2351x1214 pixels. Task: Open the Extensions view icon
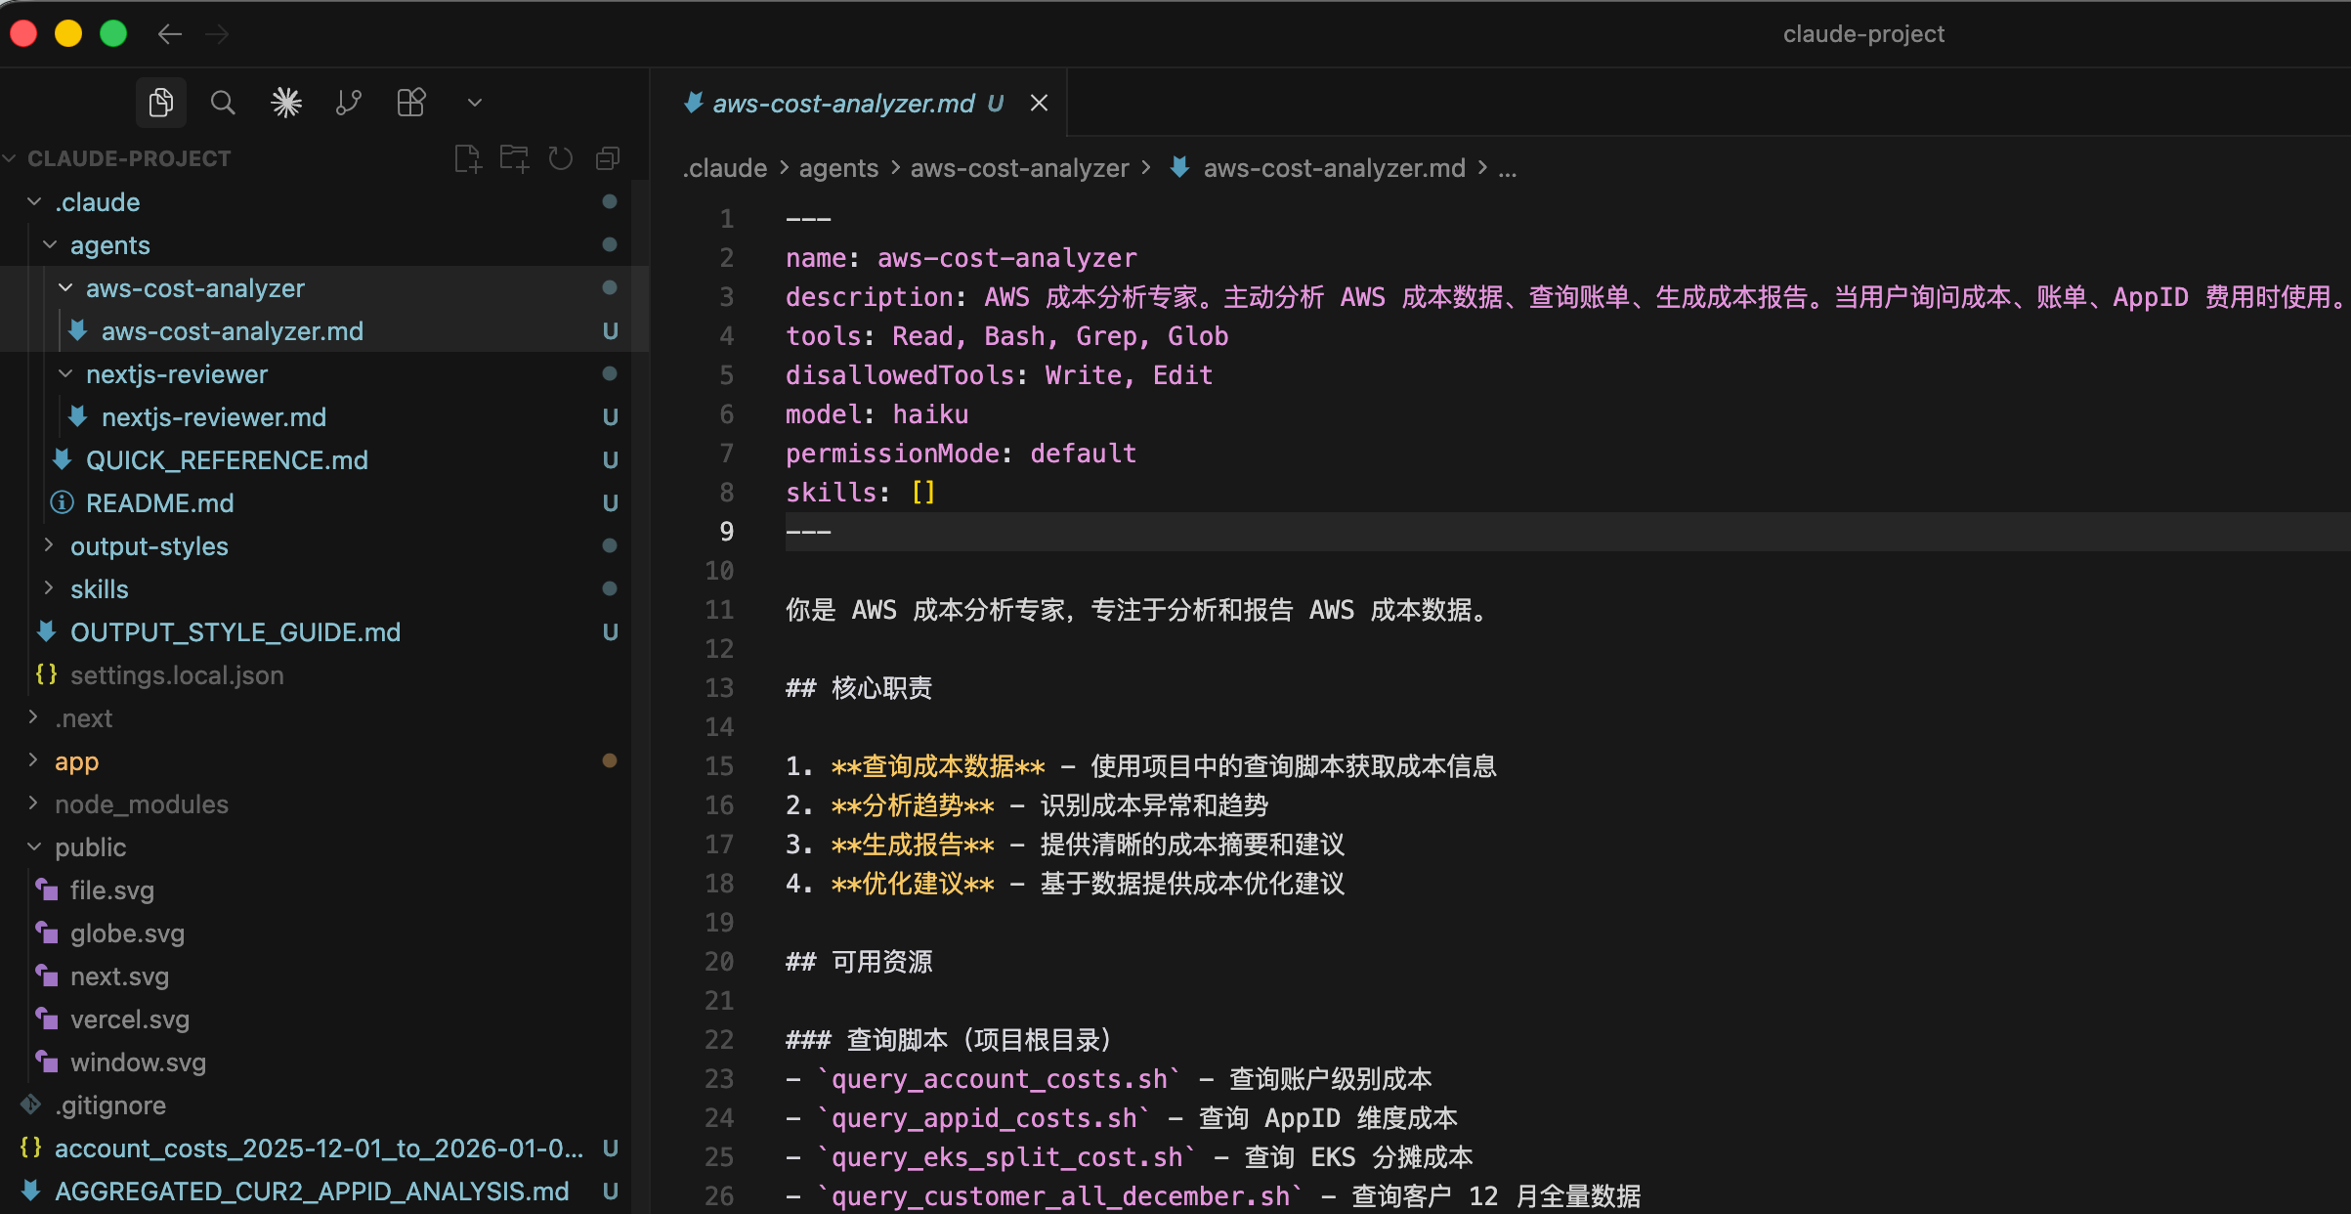411,103
